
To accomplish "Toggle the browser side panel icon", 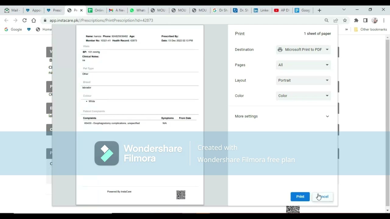I will point(365,20).
